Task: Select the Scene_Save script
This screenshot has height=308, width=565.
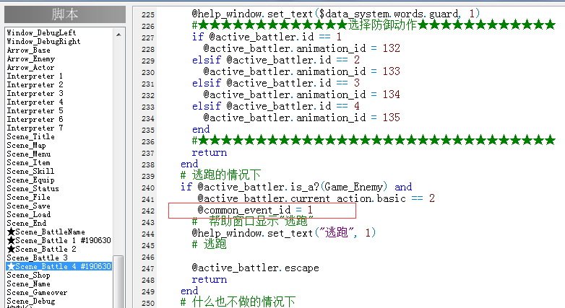Action: pyautogui.click(x=28, y=206)
